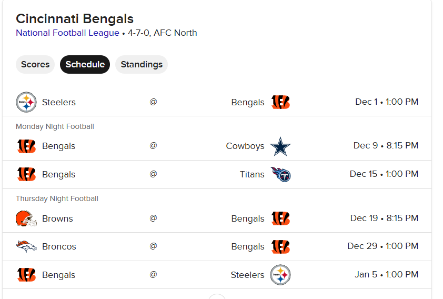443x299 pixels.
Task: Click the Cincinnati Bengals heading
Action: [75, 18]
